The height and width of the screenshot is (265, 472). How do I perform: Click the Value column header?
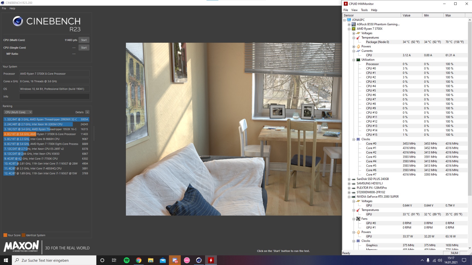click(411, 15)
